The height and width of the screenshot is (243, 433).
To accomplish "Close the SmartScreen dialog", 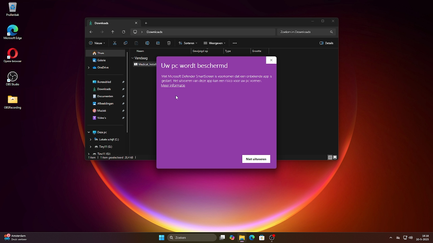I will point(271,60).
